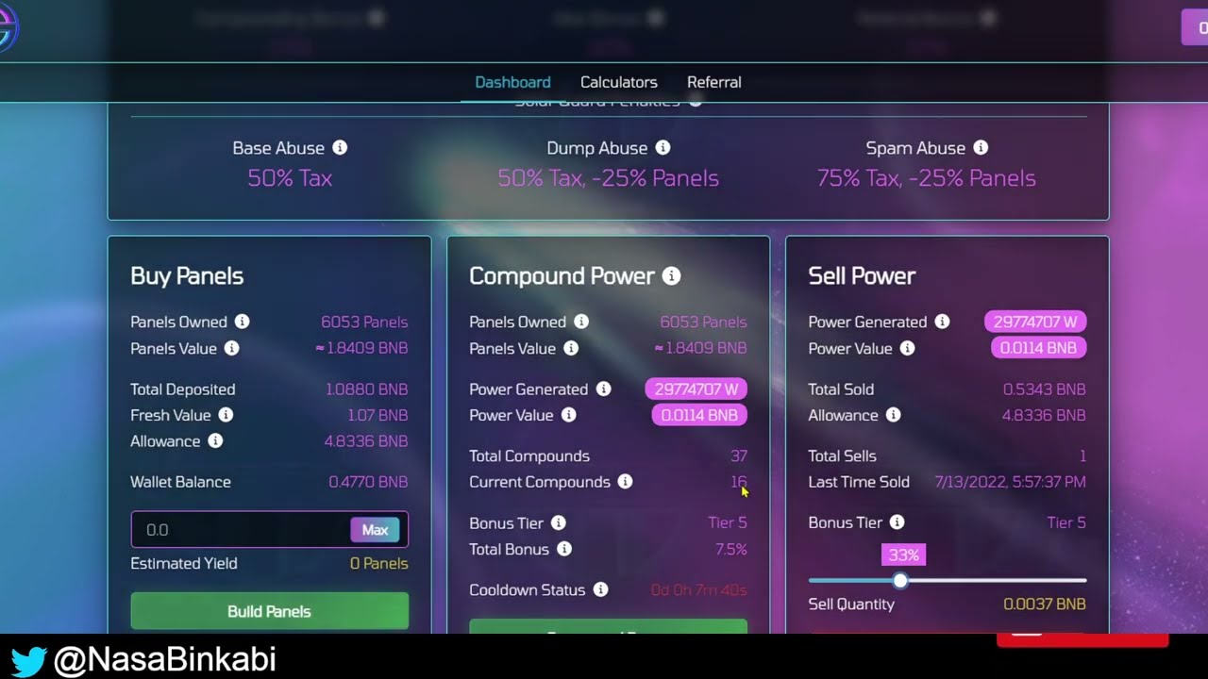The width and height of the screenshot is (1208, 679).
Task: Click info icon for Power Generated in Compound Power
Action: [603, 389]
